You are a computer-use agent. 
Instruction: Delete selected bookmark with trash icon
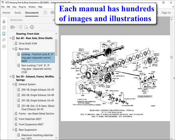[x=21, y=27]
